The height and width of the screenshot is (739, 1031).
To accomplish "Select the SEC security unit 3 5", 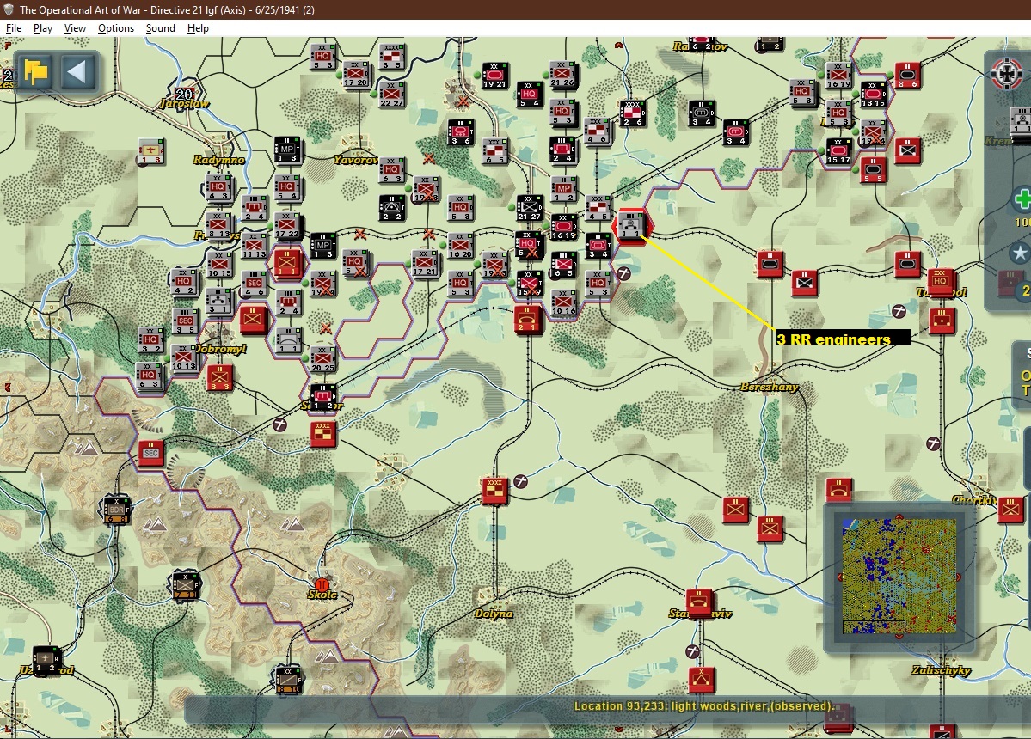I will [x=185, y=321].
